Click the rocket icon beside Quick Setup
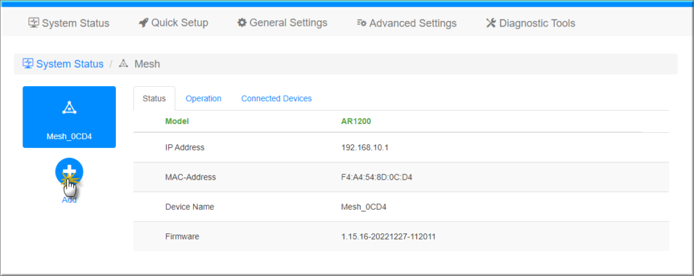Viewport: 694px width, 276px height. (x=143, y=23)
